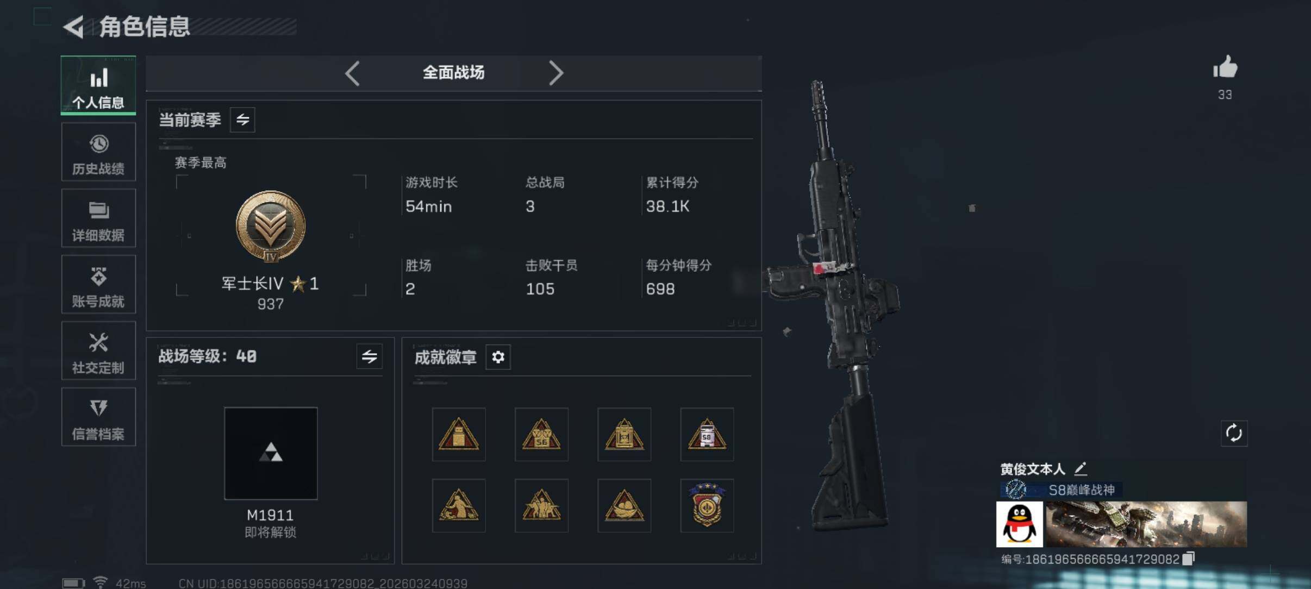Edit player name with pencil icon
The height and width of the screenshot is (589, 1311).
click(x=1080, y=468)
